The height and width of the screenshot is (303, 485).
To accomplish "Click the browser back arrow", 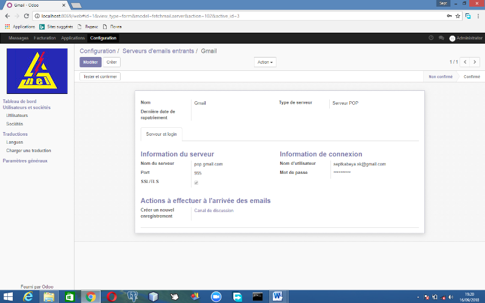I will point(6,15).
